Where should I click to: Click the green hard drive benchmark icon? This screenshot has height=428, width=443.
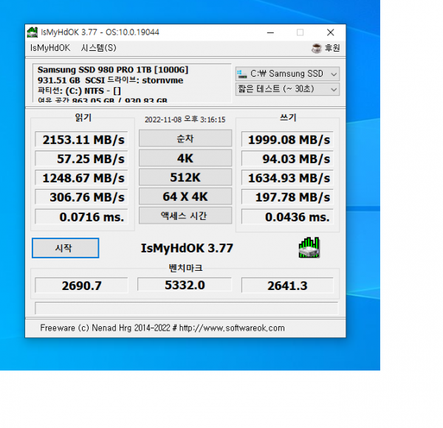309,248
